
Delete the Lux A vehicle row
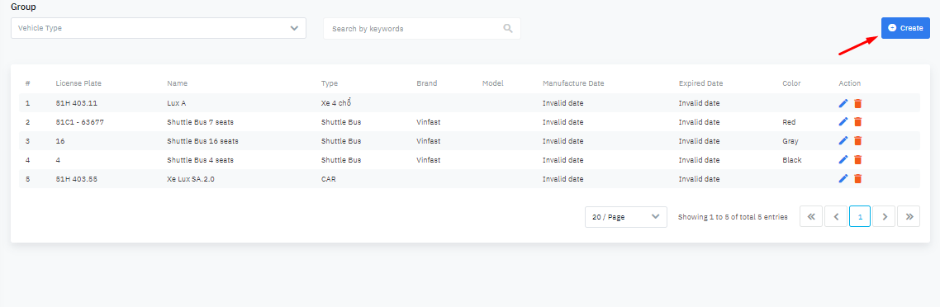[858, 103]
